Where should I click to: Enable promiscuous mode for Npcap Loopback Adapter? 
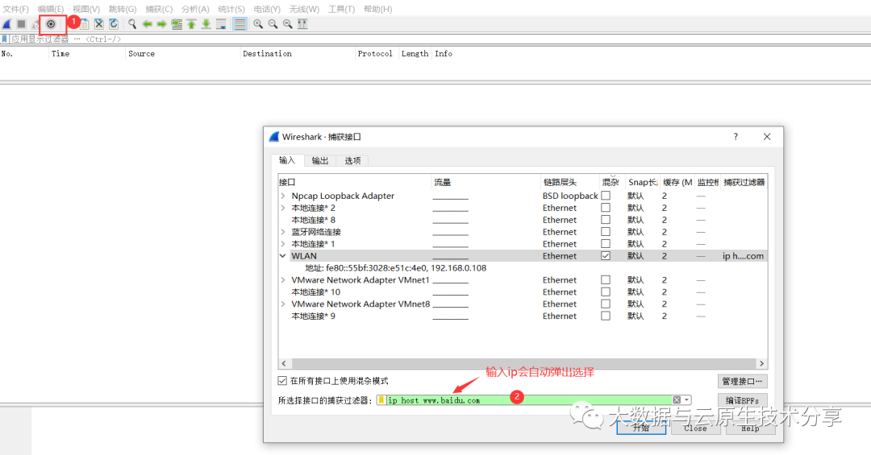coord(606,196)
